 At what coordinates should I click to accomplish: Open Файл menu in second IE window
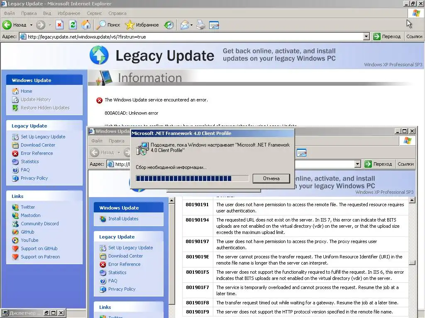97,141
